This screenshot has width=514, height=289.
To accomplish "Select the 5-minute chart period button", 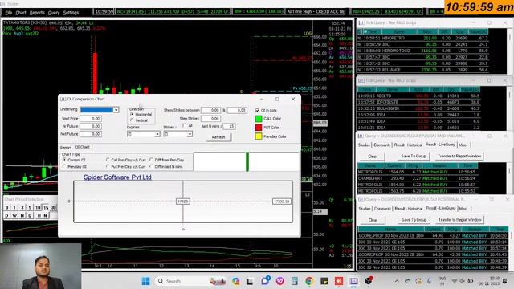I will click(x=30, y=208).
